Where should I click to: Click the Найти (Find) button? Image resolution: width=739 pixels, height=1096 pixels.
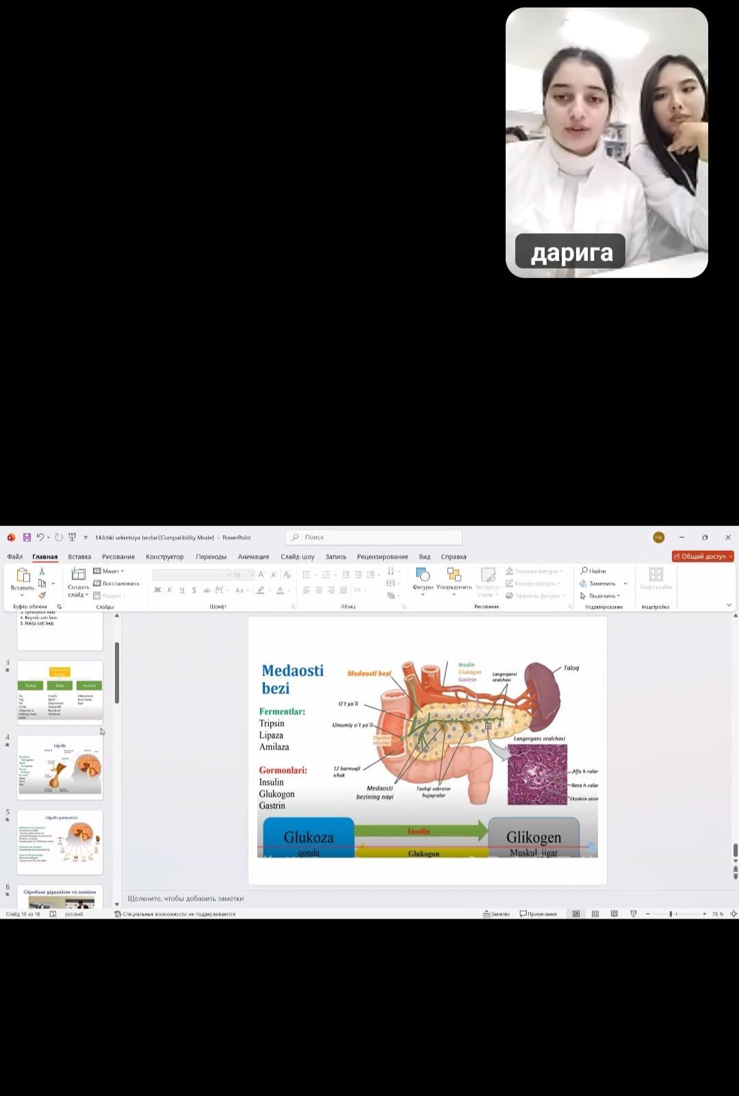click(593, 571)
